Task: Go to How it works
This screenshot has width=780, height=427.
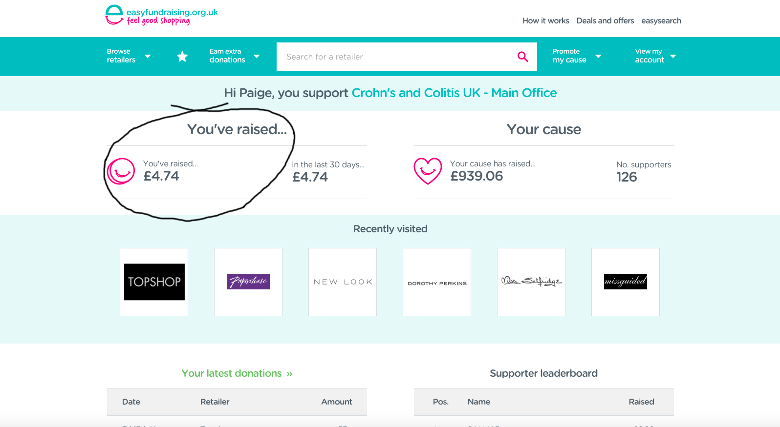Action: click(545, 21)
